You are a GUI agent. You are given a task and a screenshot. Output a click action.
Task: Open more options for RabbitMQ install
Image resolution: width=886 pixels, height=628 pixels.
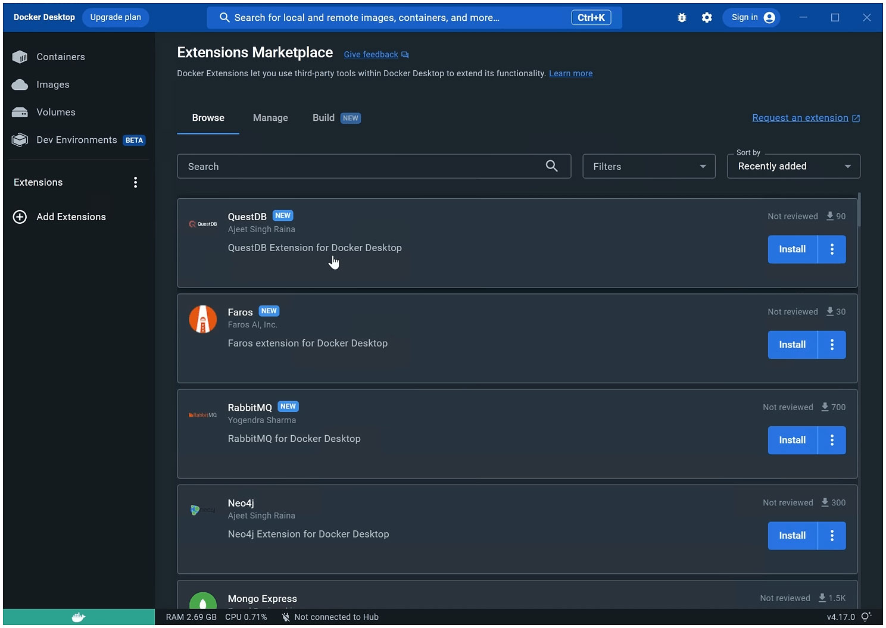pos(832,440)
